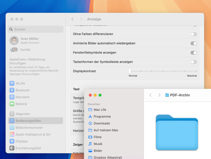Select the Filme film strip icon

[90, 137]
